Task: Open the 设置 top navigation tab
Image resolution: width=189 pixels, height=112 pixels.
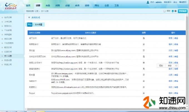Action: coord(38,6)
